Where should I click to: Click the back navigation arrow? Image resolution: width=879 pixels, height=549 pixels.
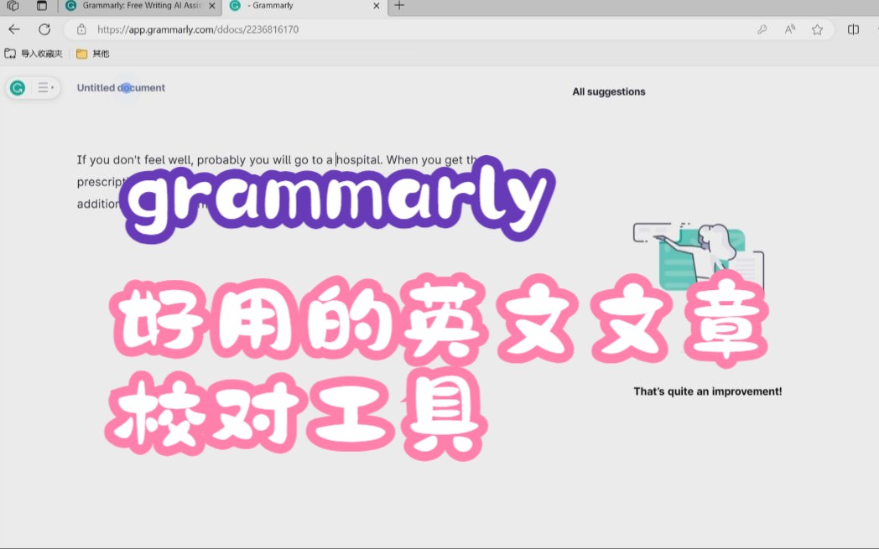pos(13,29)
